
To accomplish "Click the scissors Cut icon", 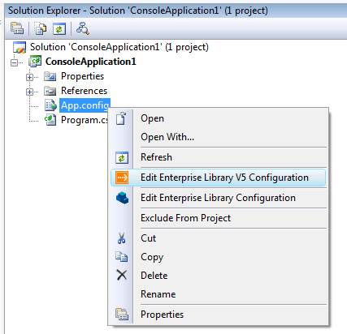I will click(x=122, y=238).
